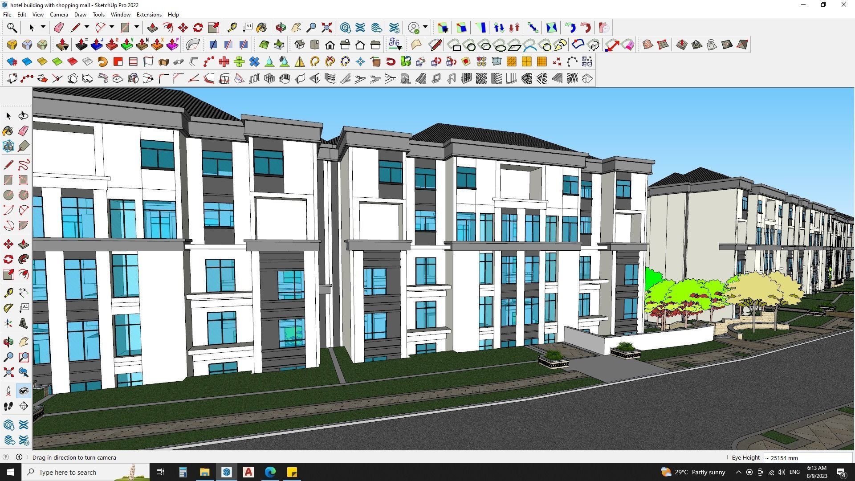Screen dimensions: 855x481
Task: Switch to Top view icon
Action: click(x=315, y=45)
